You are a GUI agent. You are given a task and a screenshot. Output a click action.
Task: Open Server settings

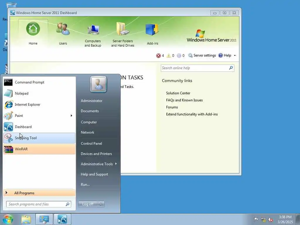[202, 55]
